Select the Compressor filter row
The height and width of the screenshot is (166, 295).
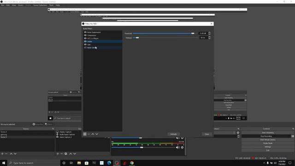103,35
